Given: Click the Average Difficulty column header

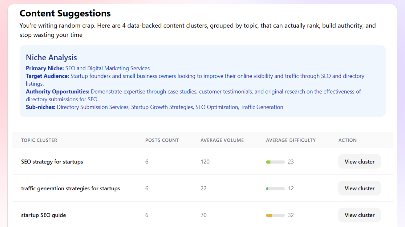Looking at the screenshot, I should pos(291,140).
